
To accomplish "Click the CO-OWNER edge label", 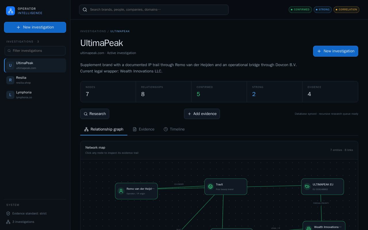I will click(x=179, y=184).
